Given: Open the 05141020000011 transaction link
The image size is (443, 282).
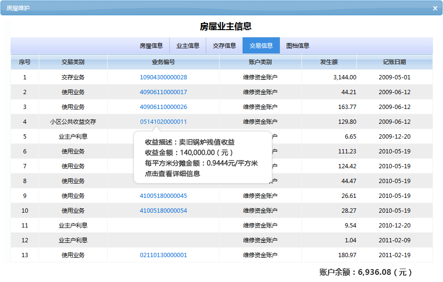Looking at the screenshot, I should tap(163, 122).
